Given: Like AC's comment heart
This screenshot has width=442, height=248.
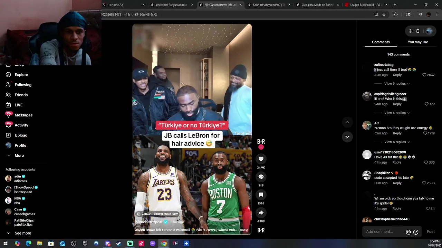Looking at the screenshot, I should [425, 133].
